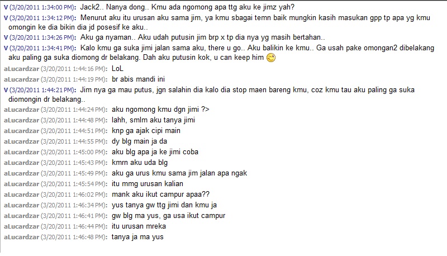Click the line "dy blg main ja da"

[x=139, y=141]
